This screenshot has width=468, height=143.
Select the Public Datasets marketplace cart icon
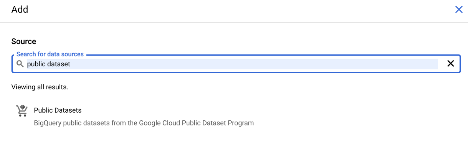pos(21,110)
